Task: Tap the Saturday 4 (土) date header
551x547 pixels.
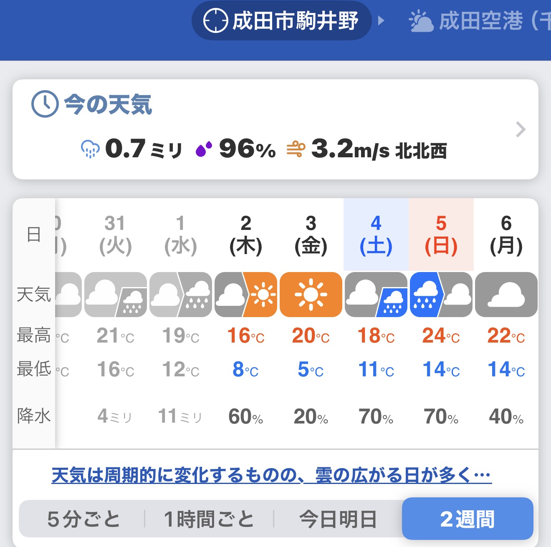Action: pyautogui.click(x=376, y=234)
